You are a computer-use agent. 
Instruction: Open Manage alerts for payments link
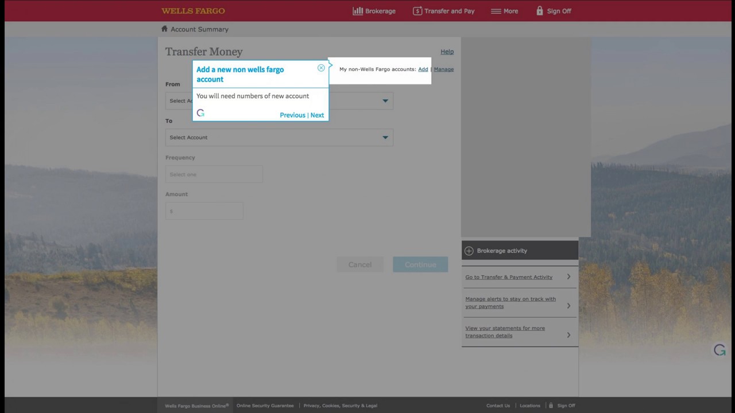(510, 302)
